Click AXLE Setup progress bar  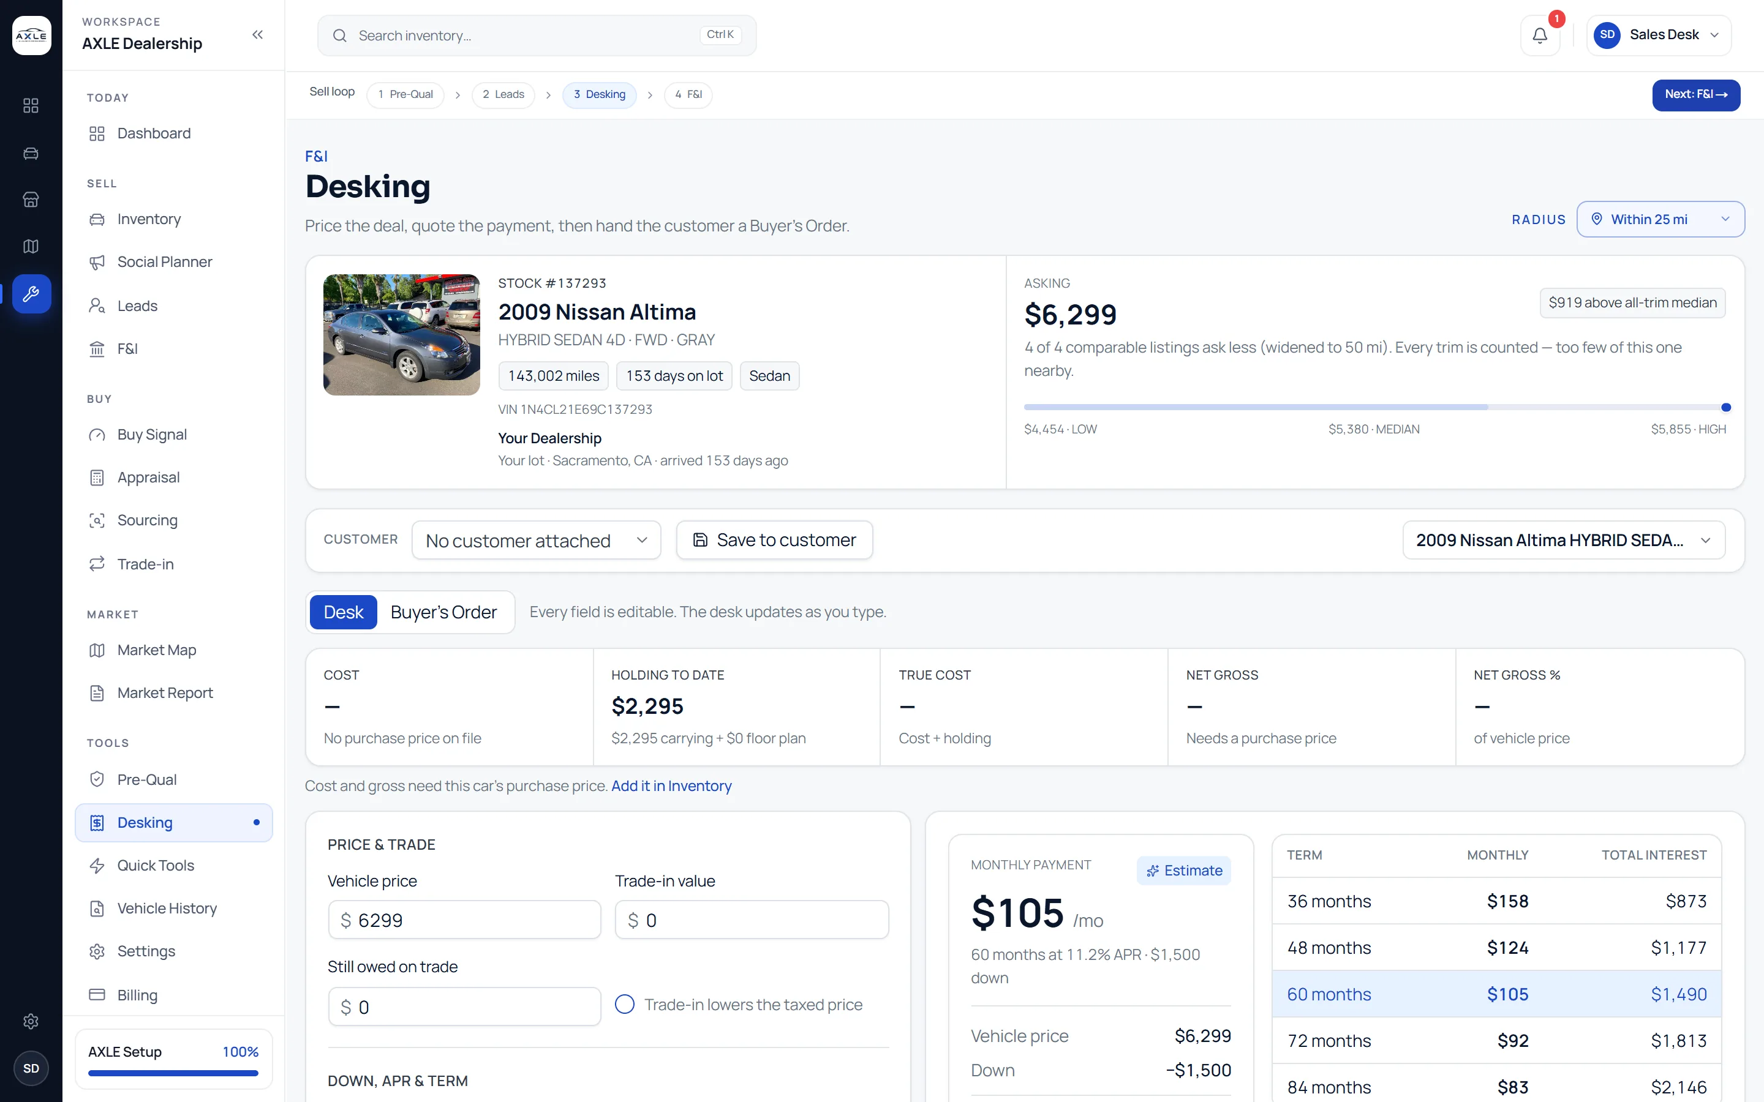[x=173, y=1073]
